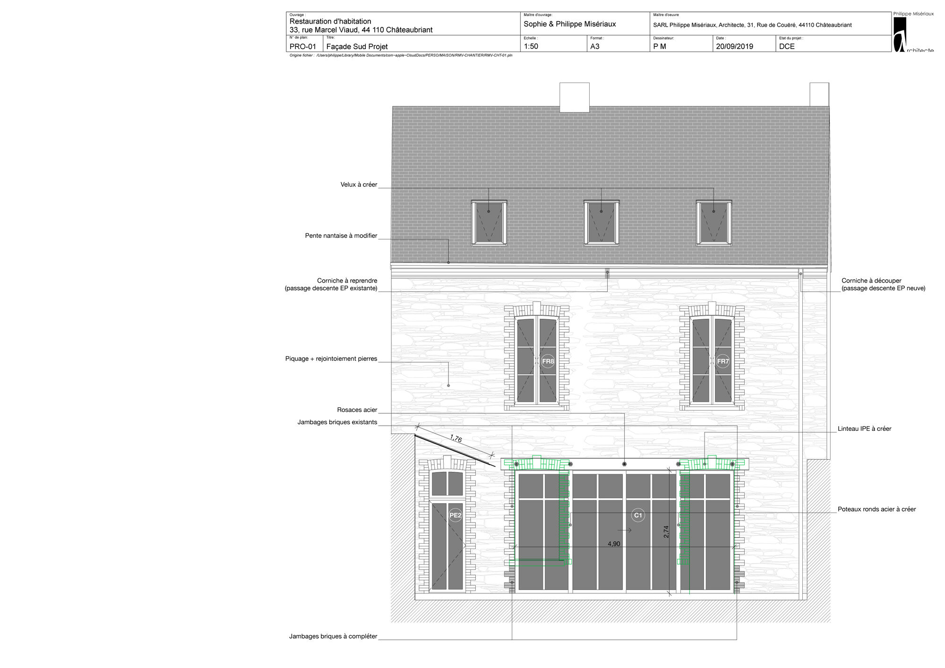The width and height of the screenshot is (945, 668).
Task: Click the PE2 door tag circle
Action: point(455,515)
